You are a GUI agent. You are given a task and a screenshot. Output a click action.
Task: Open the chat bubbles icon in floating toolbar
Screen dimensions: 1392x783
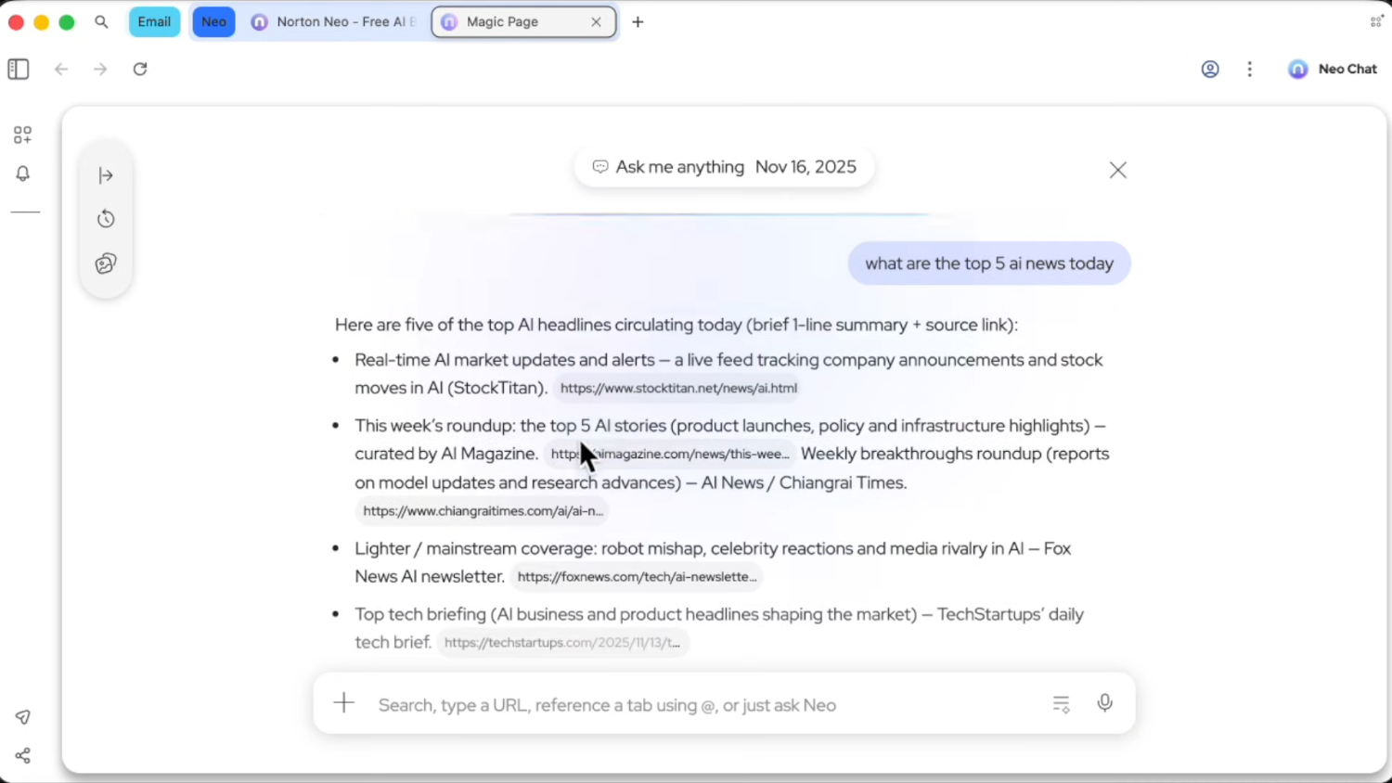coord(106,263)
